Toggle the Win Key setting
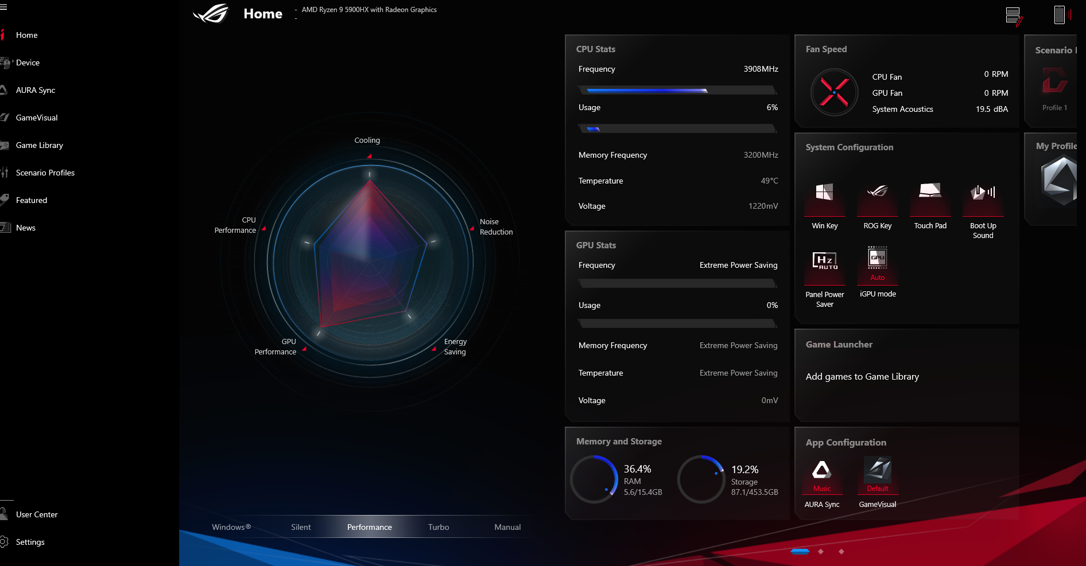This screenshot has height=566, width=1086. pyautogui.click(x=825, y=205)
